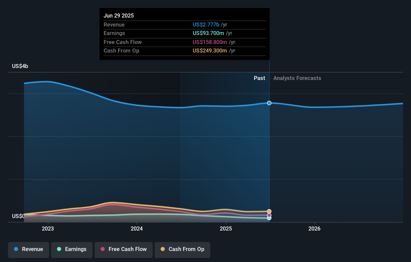Click the pink Free Cash Flow legend dot

point(103,249)
